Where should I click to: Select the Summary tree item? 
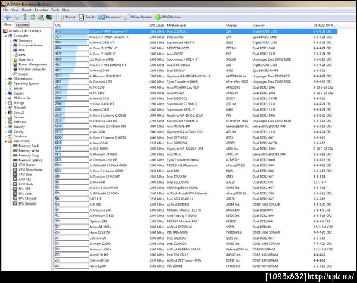[x=25, y=40]
